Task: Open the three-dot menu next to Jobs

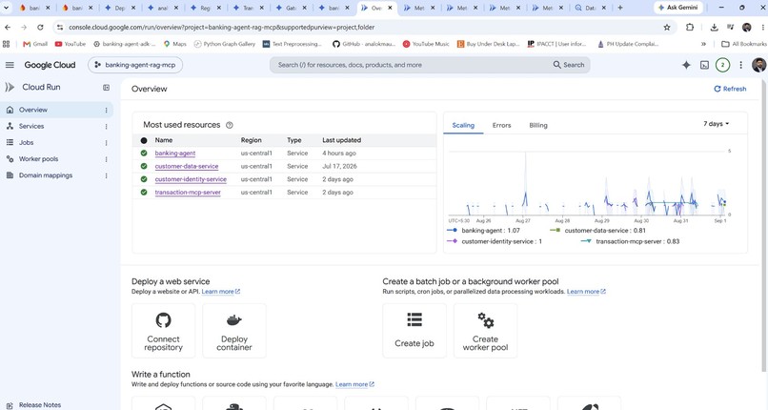Action: tap(107, 143)
